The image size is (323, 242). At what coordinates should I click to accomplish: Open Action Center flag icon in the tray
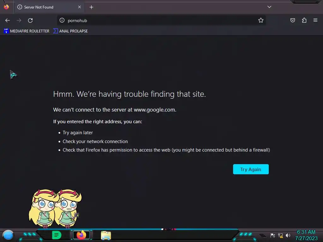coord(273,235)
